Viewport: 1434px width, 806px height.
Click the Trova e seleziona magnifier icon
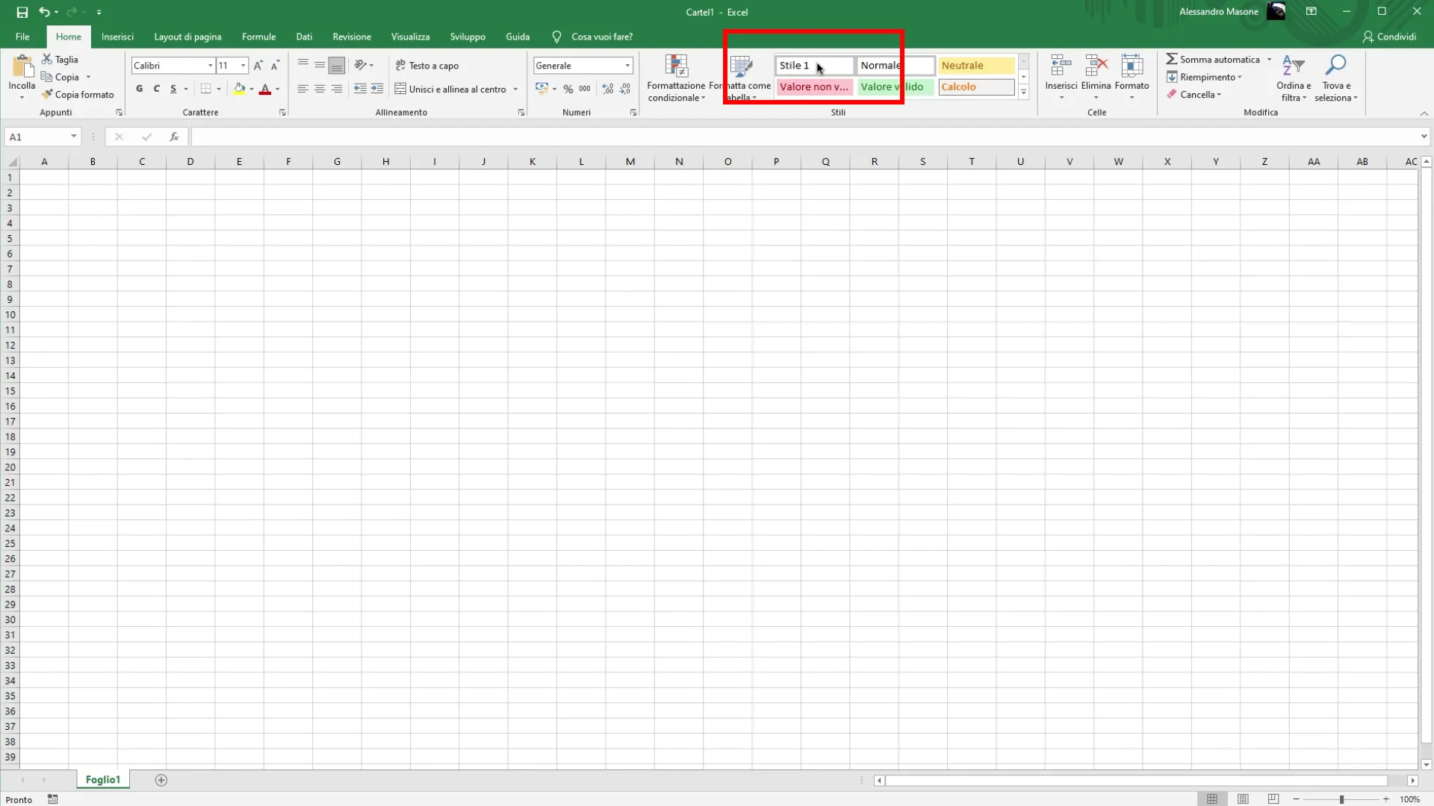1335,66
